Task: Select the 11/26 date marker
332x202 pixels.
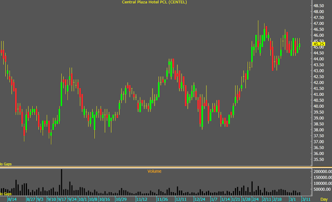Action: (162, 199)
